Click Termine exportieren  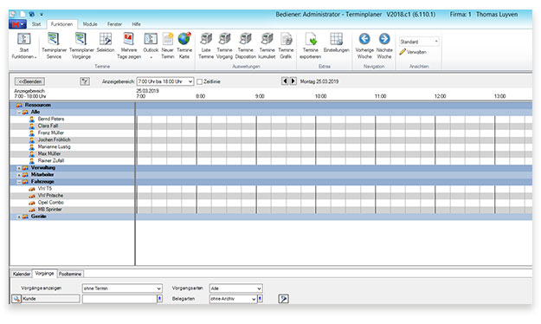pyautogui.click(x=310, y=46)
